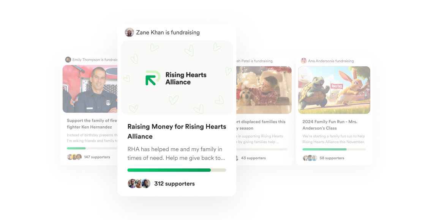
Task: Click supporter avatar beside 43 supporters
Action: (237, 158)
